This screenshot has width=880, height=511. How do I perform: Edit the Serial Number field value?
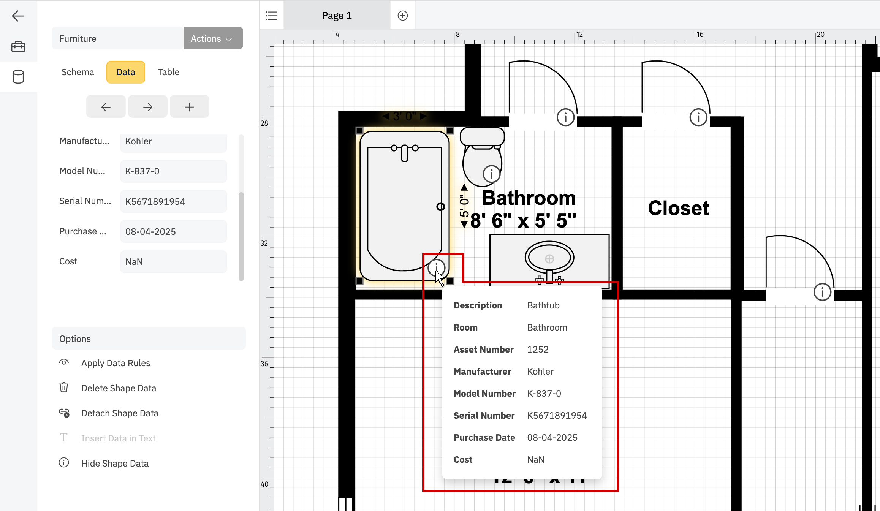(x=173, y=201)
